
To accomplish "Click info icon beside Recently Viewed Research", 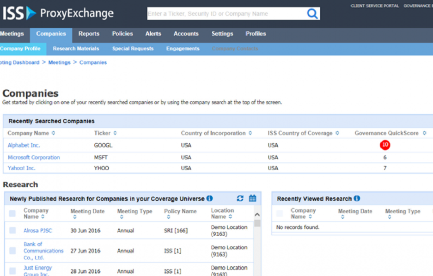I will click(357, 198).
